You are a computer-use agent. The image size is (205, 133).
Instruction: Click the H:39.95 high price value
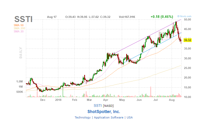pos(82,17)
